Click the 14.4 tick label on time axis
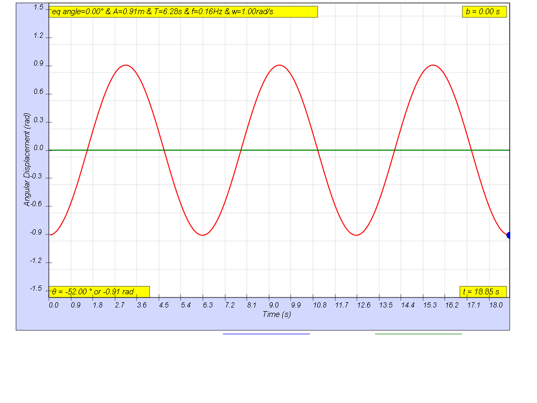Screen dimensions: 537x403 click(408, 305)
